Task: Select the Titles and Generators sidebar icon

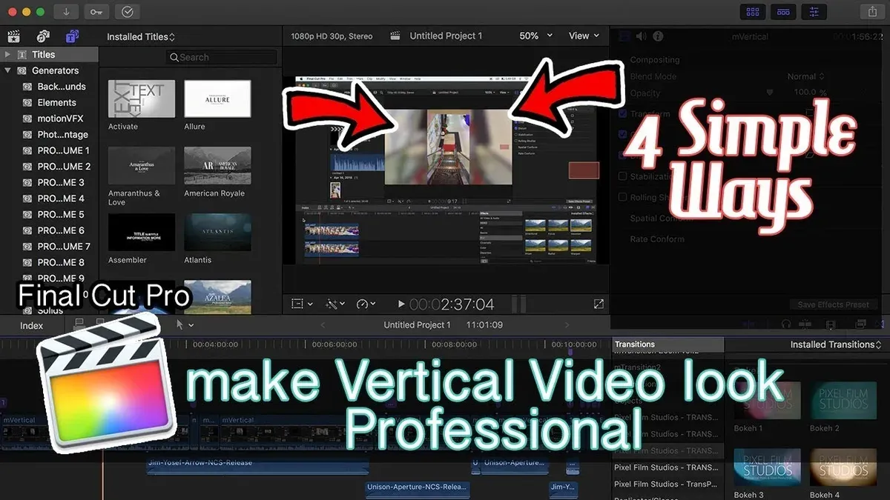Action: (x=72, y=36)
